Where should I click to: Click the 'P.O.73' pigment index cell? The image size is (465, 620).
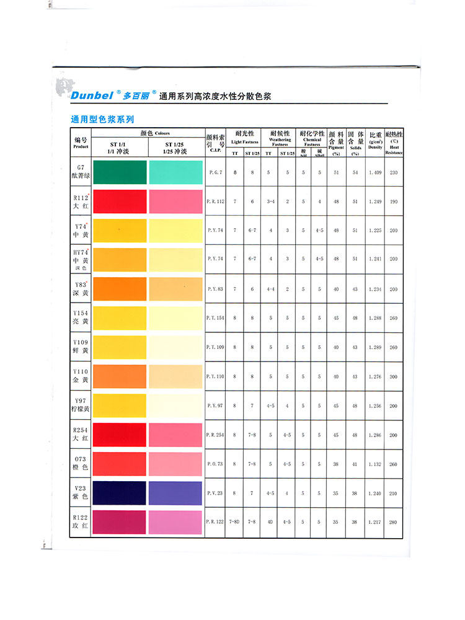click(215, 464)
